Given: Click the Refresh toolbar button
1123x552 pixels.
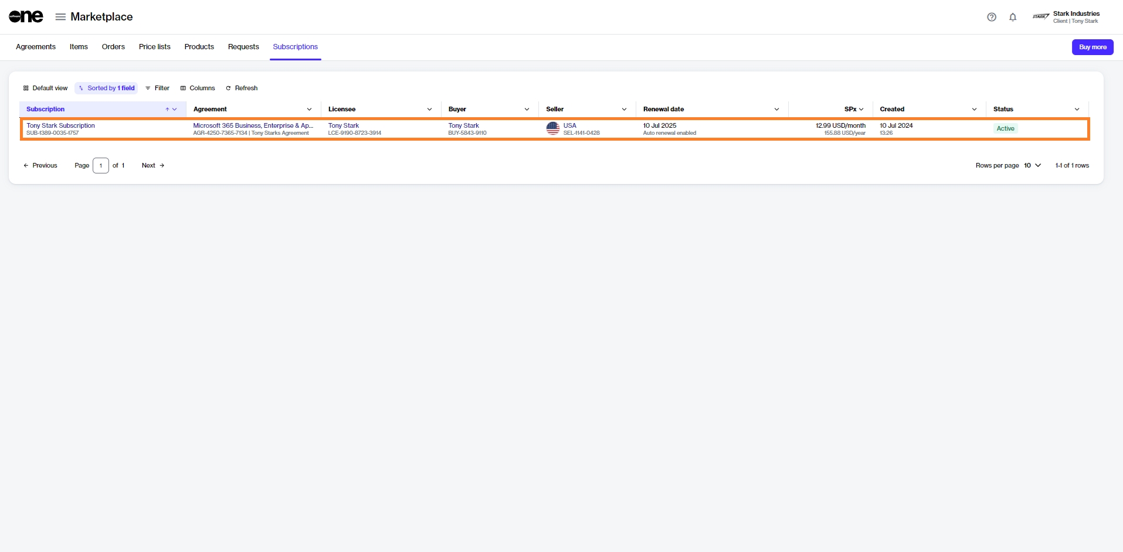Looking at the screenshot, I should [x=242, y=88].
